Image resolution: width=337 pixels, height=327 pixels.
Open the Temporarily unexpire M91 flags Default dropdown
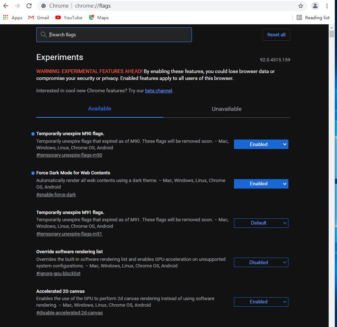(x=261, y=223)
